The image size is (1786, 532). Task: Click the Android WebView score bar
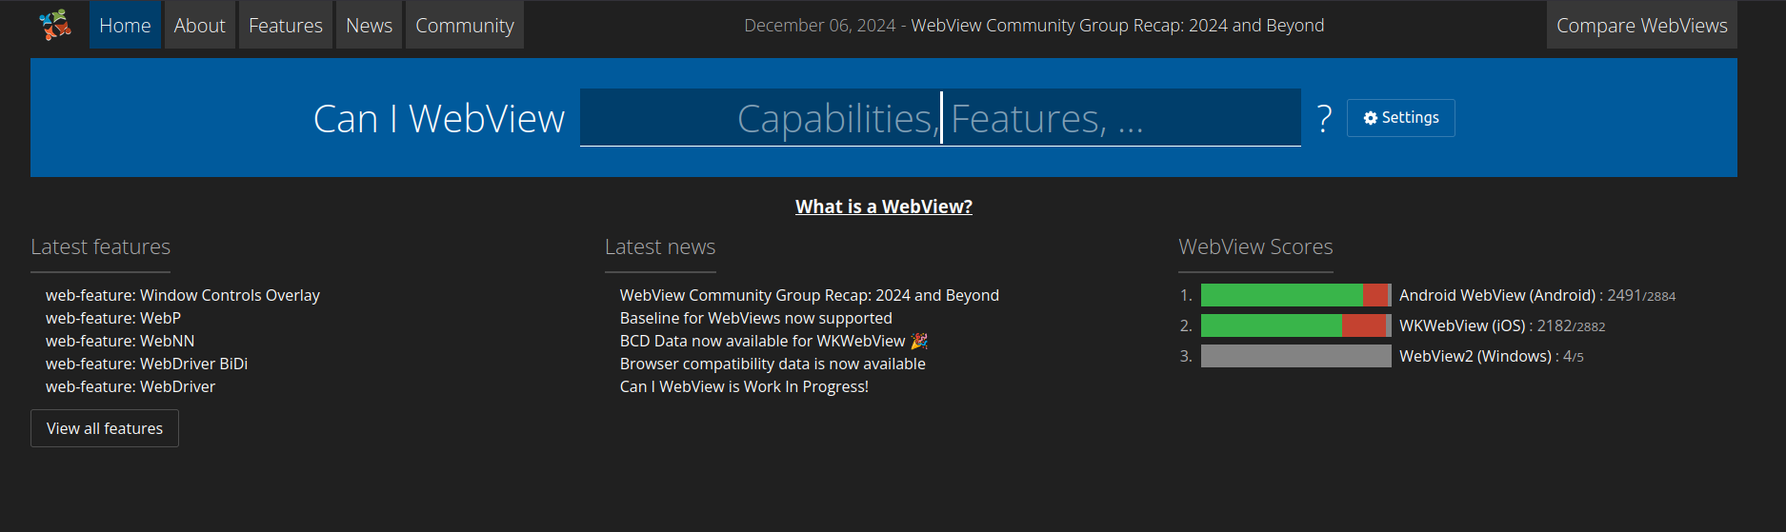pyautogui.click(x=1295, y=295)
